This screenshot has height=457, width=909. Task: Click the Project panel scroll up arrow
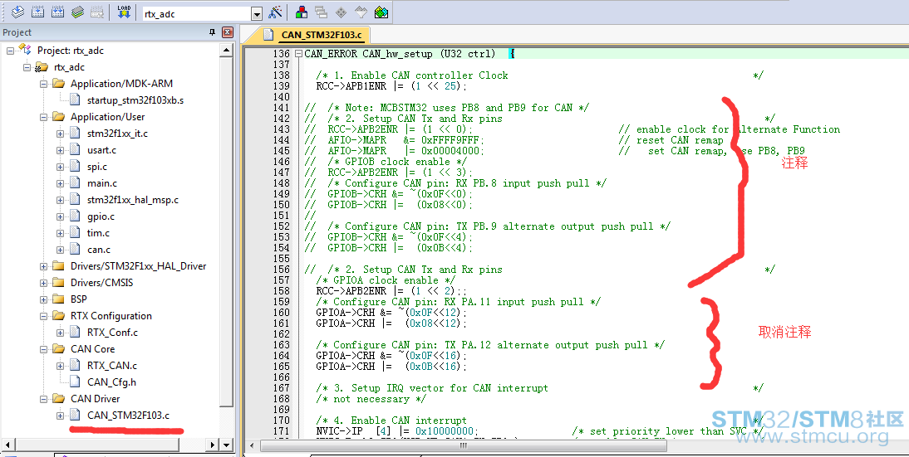(x=227, y=51)
